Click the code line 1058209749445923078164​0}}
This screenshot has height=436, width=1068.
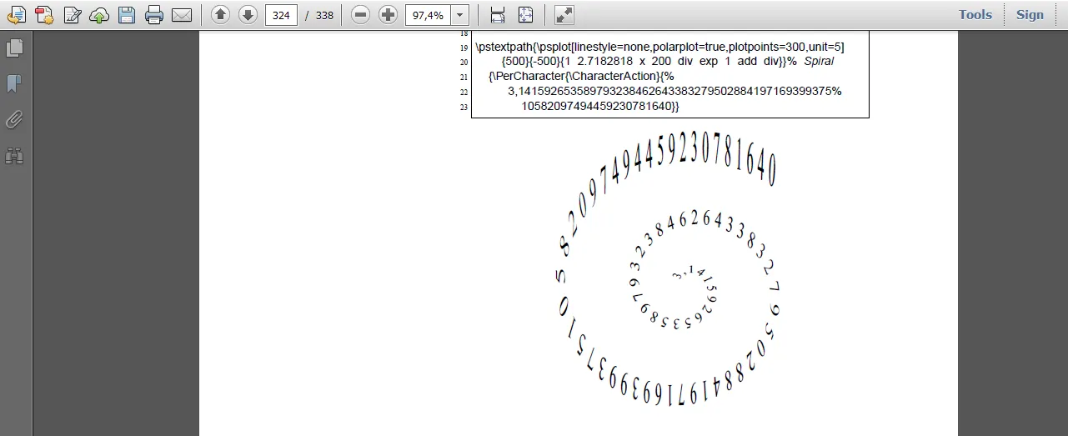pos(601,106)
